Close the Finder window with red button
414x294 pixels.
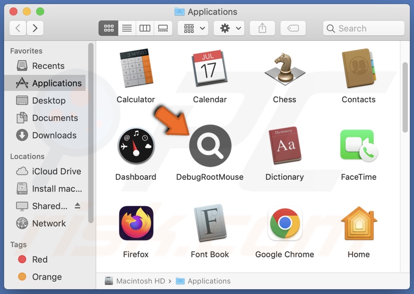[x=14, y=12]
